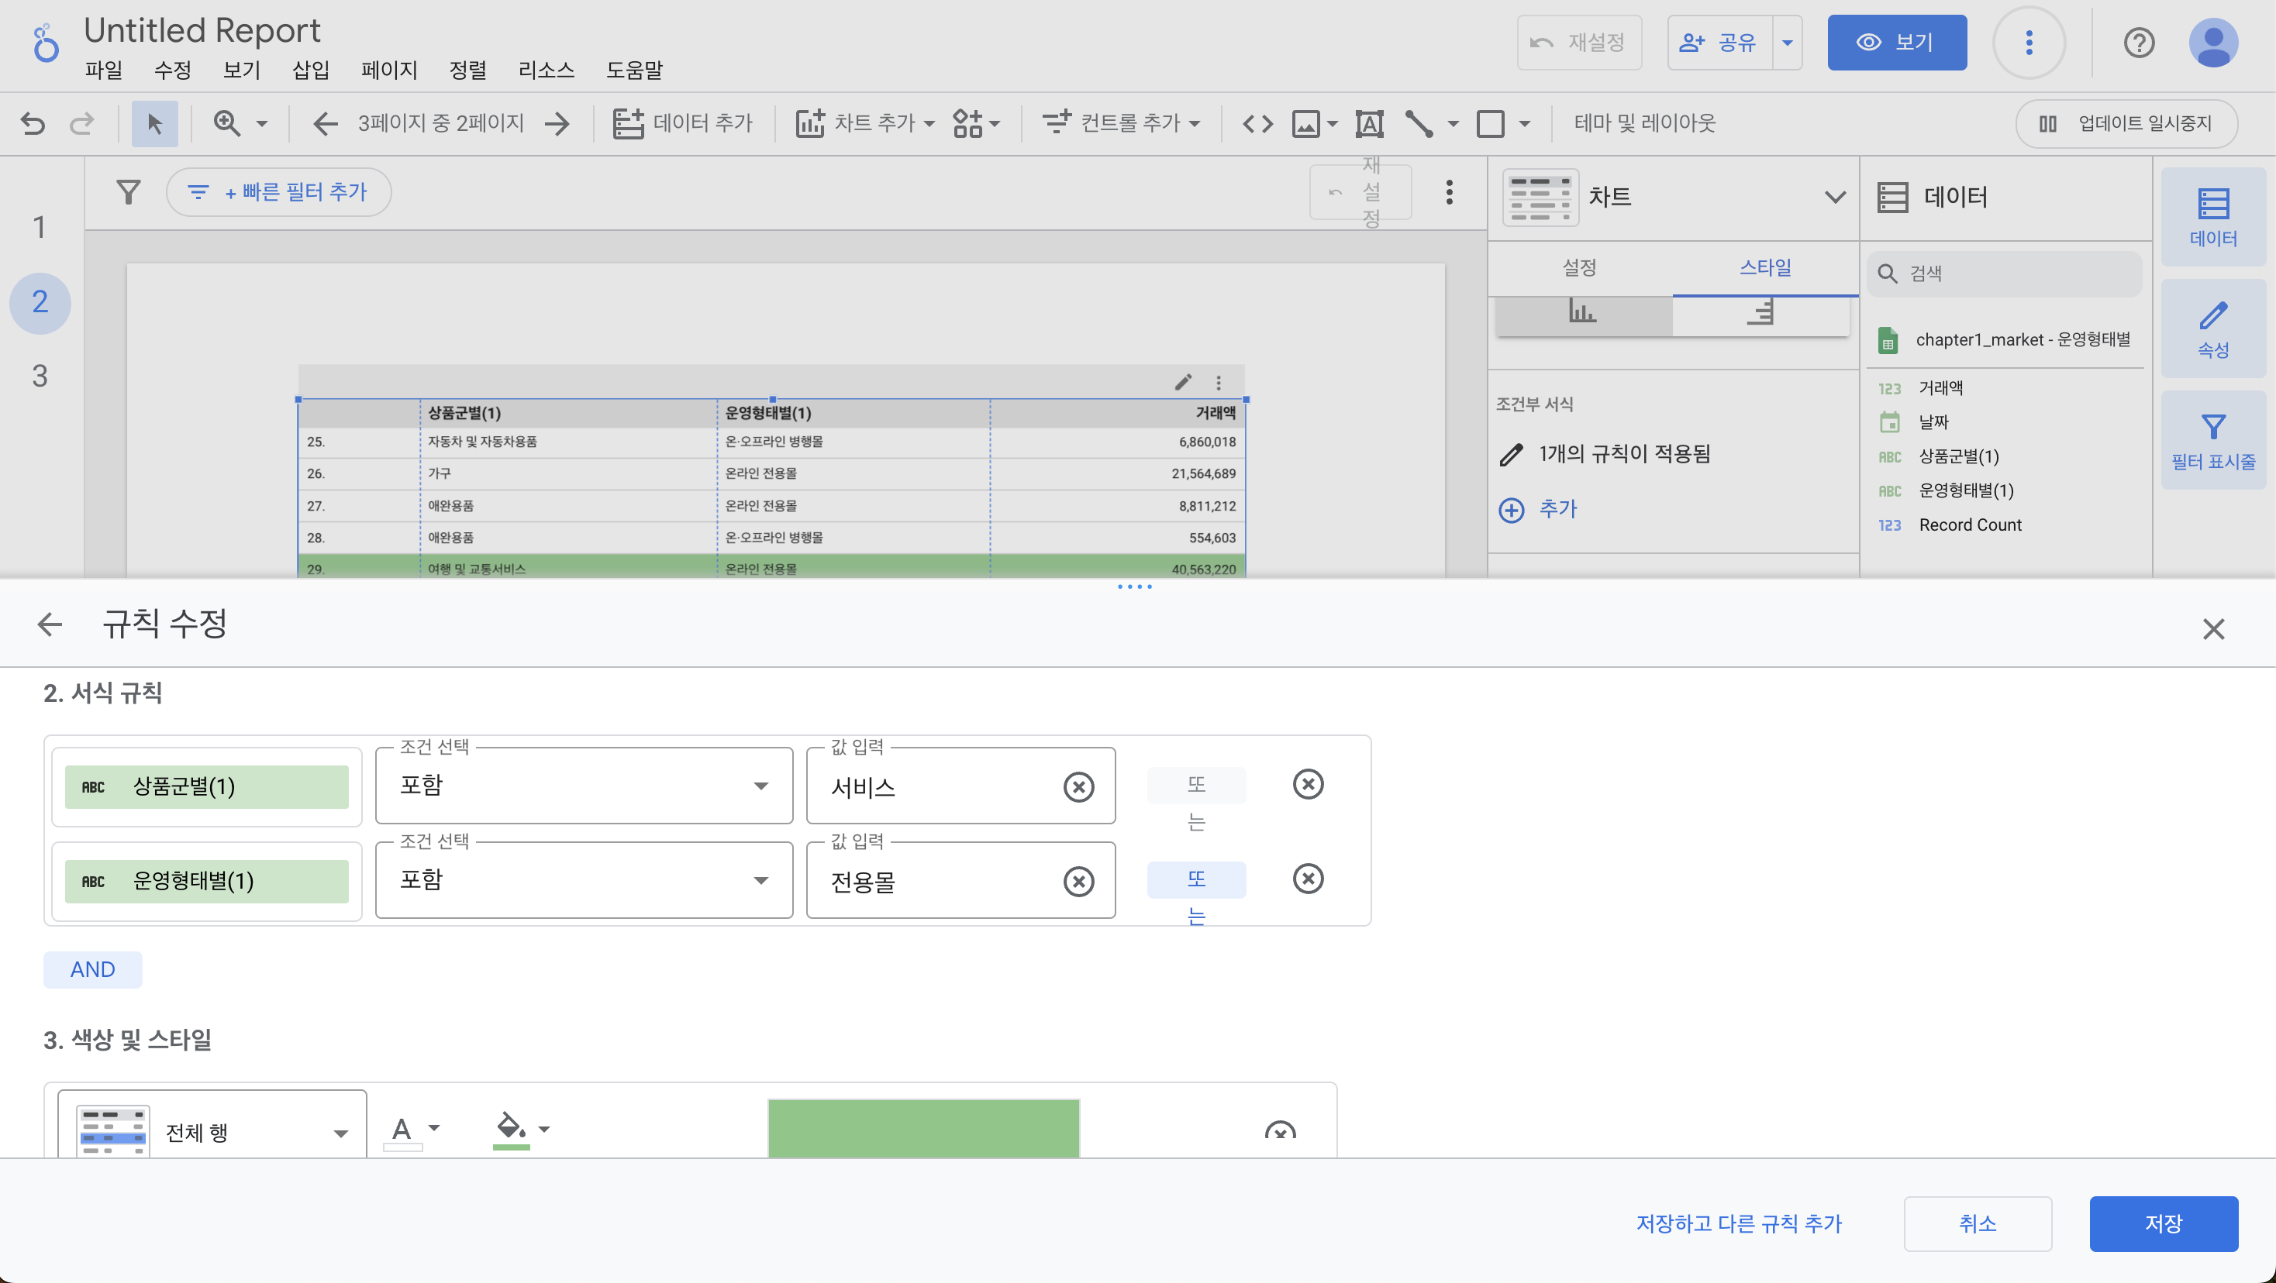Open the fill color bucket dropdown
The width and height of the screenshot is (2276, 1283).
(521, 1129)
